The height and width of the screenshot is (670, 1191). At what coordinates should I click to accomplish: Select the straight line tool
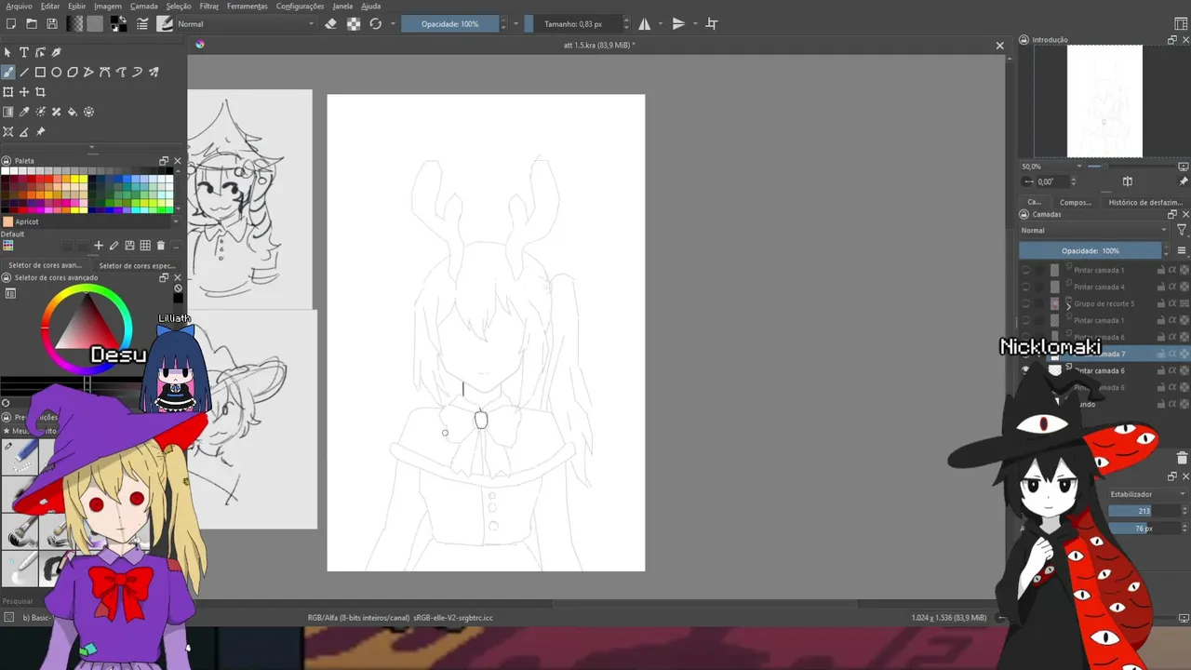[24, 73]
